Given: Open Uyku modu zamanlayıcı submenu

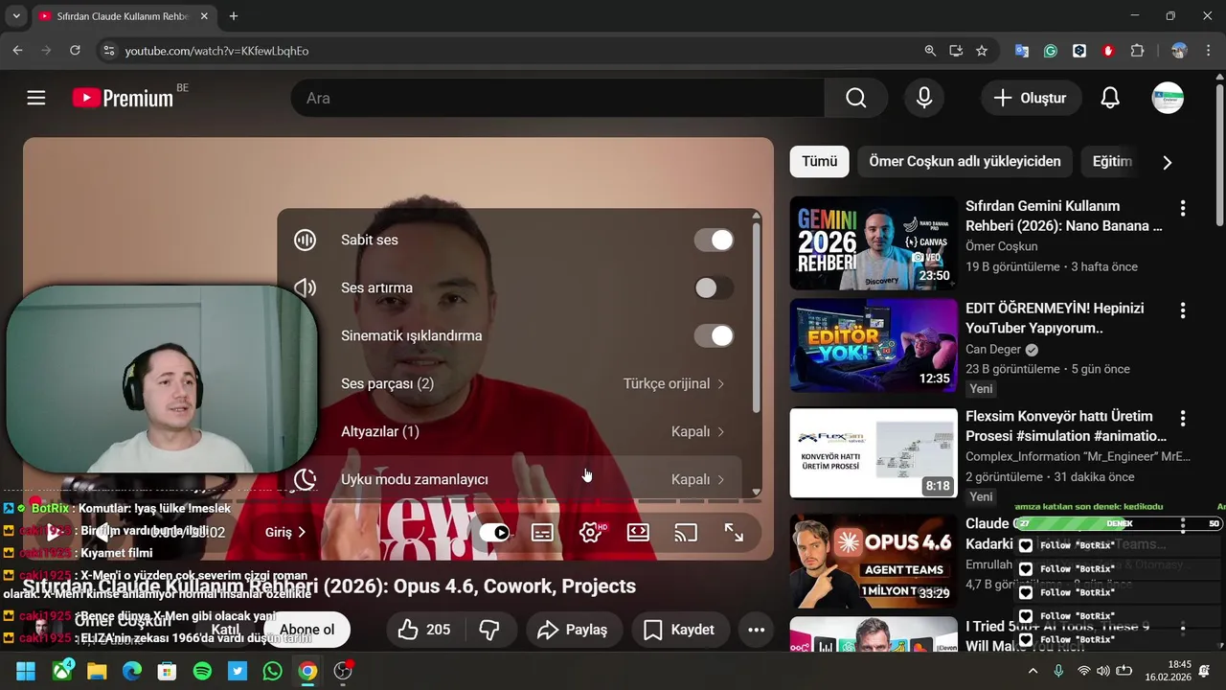Looking at the screenshot, I should [518, 479].
